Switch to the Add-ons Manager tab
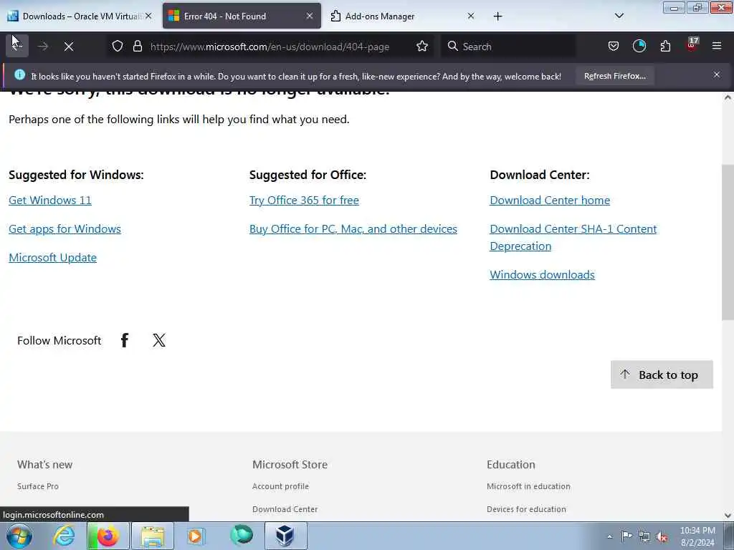This screenshot has height=550, width=734. tap(403, 16)
